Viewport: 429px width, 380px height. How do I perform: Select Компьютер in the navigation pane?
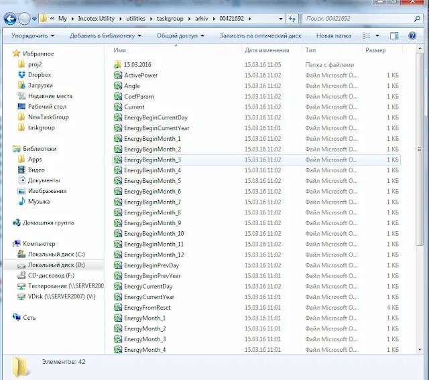pos(39,244)
